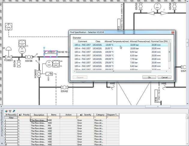Click the colorful pie chart icon in conflict list toolbar
This screenshot has height=146, width=189.
click(x=6, y=111)
